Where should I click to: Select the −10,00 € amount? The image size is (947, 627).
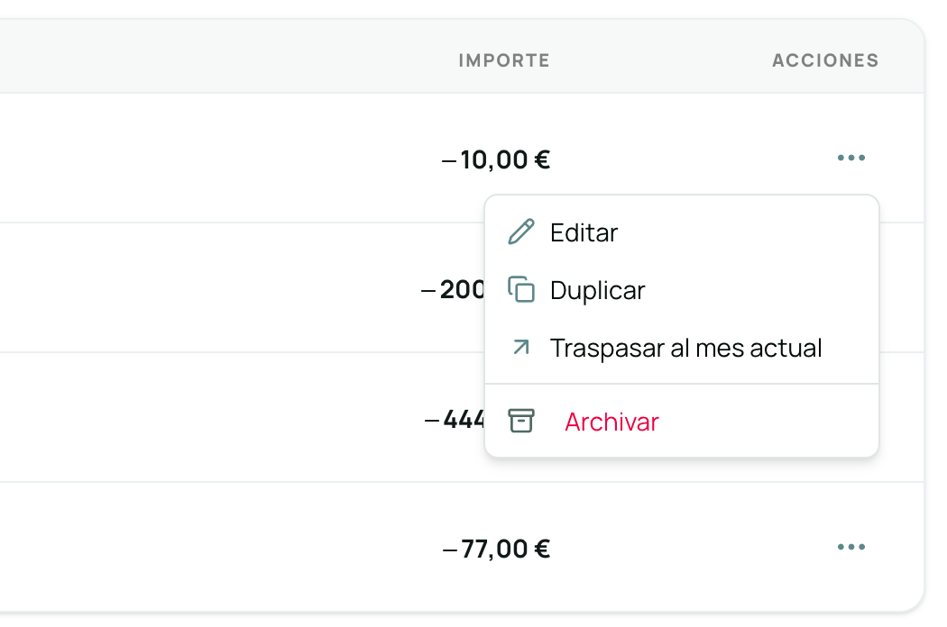pyautogui.click(x=498, y=159)
